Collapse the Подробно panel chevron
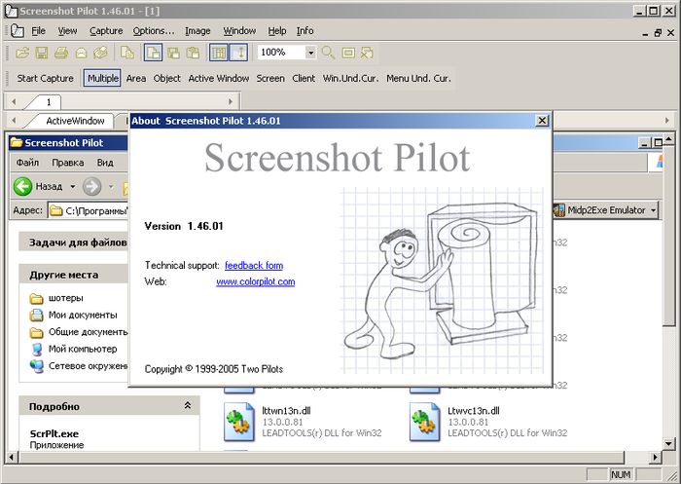Screen dimensions: 681x484 (188, 406)
